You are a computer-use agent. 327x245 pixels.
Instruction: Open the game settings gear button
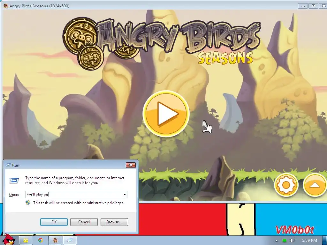[286, 185]
